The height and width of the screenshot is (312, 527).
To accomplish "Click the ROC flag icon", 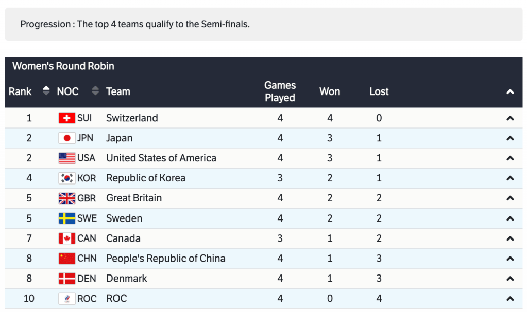I will (67, 299).
